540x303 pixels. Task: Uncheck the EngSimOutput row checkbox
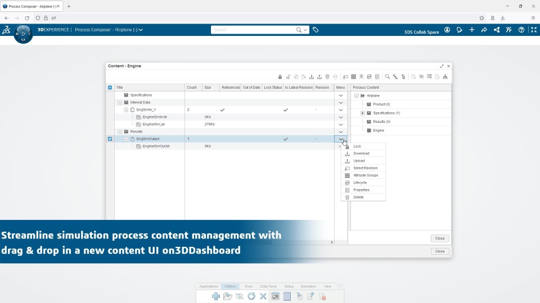tap(110, 139)
